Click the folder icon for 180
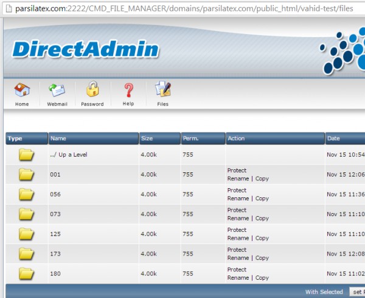This screenshot has width=365, height=298. [26, 274]
